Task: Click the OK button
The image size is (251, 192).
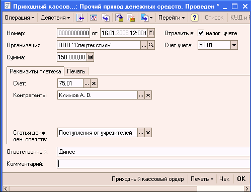Action: pyautogui.click(x=241, y=179)
